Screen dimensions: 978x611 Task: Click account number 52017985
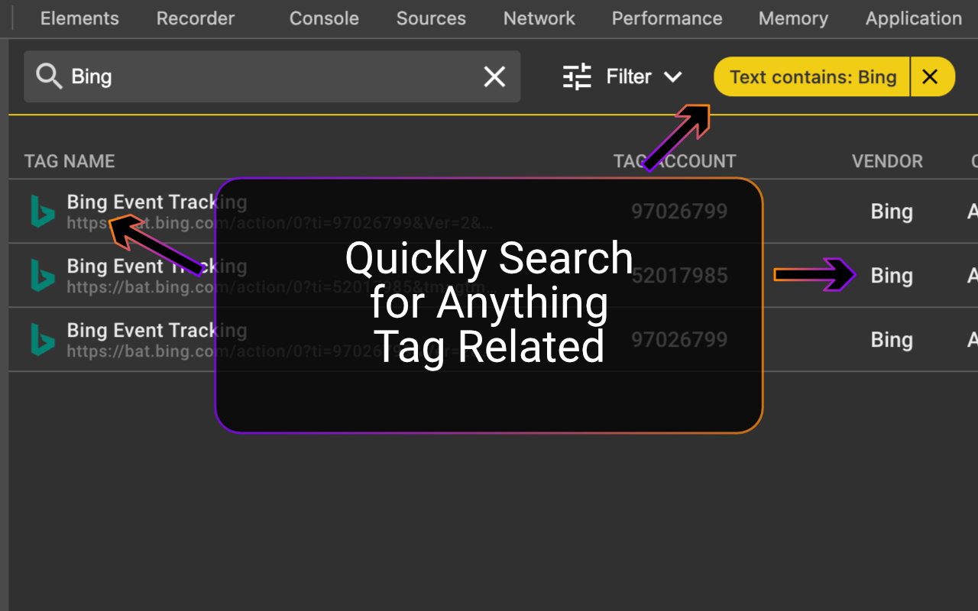tap(679, 276)
